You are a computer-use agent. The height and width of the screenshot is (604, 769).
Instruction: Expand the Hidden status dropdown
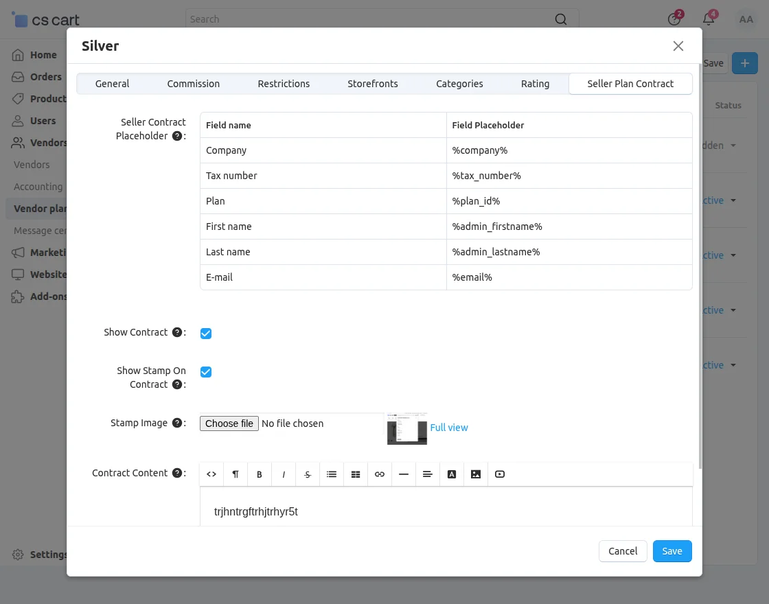click(721, 146)
